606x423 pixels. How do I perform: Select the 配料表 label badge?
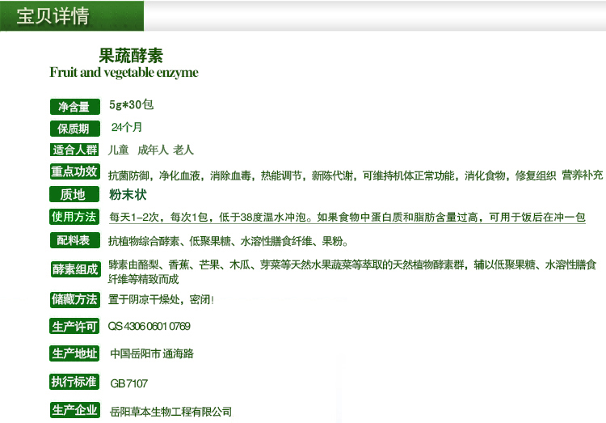pos(74,240)
